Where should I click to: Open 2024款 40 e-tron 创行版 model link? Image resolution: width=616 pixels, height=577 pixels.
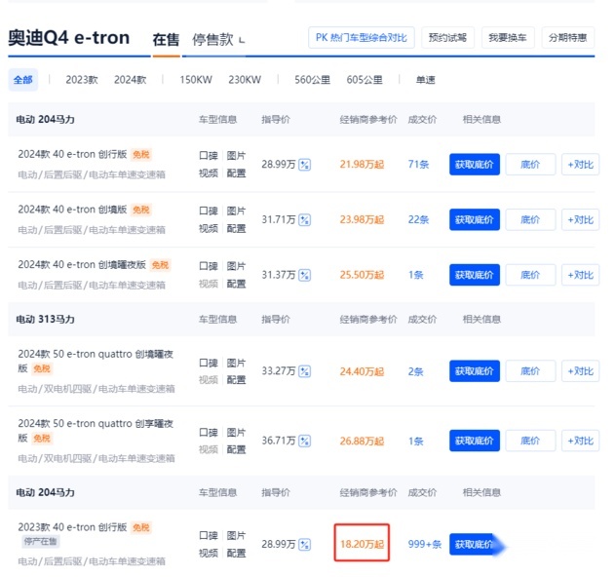pyautogui.click(x=72, y=154)
